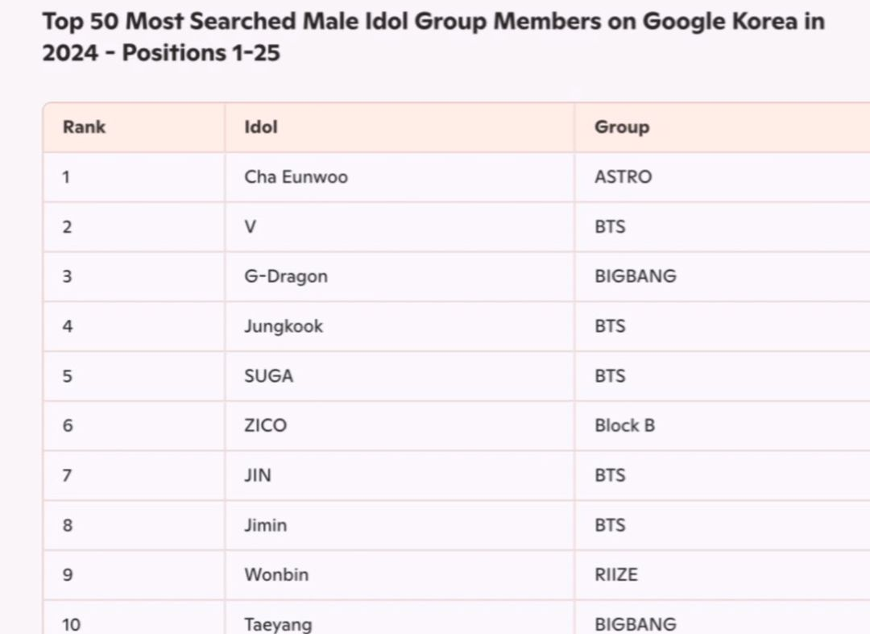Click the Rank column header

[84, 127]
